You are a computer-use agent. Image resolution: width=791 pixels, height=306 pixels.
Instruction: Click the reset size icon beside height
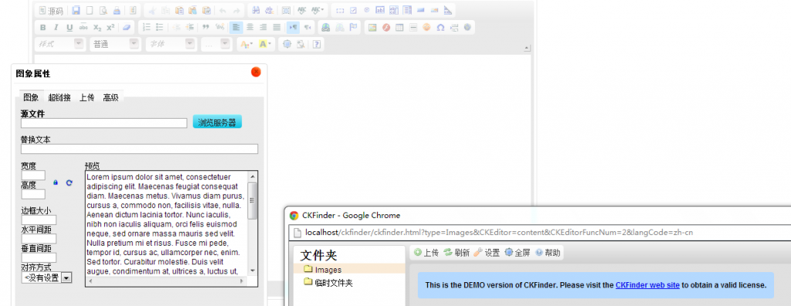point(69,183)
